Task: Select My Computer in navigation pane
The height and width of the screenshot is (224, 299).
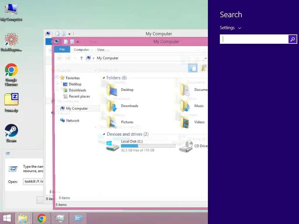Action: (x=77, y=108)
